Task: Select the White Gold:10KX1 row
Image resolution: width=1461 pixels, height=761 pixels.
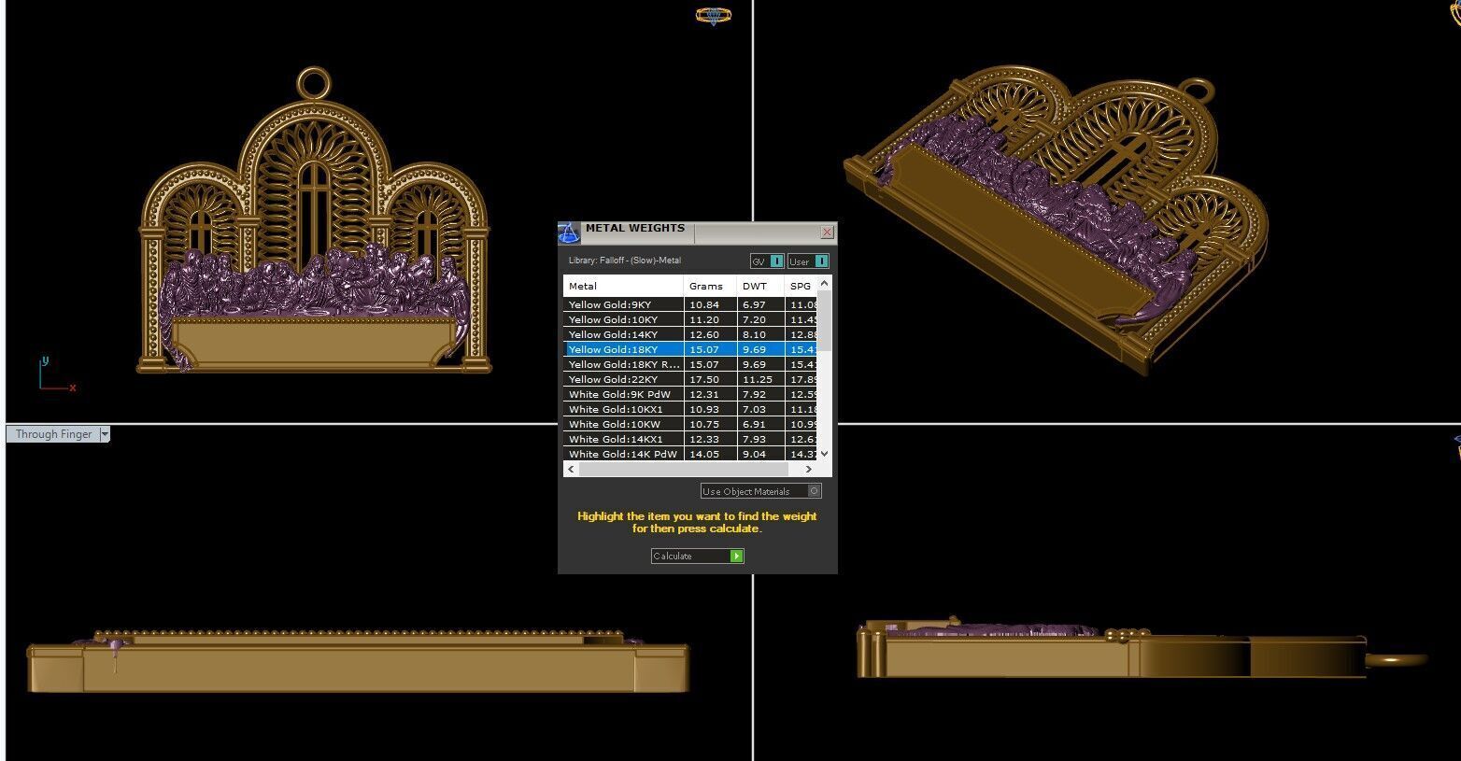Action: point(690,409)
